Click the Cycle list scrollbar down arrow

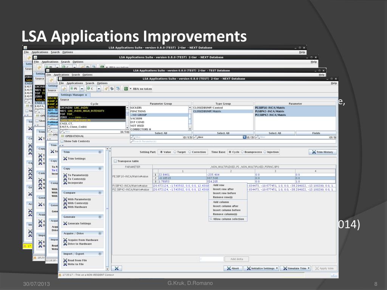click(127, 128)
